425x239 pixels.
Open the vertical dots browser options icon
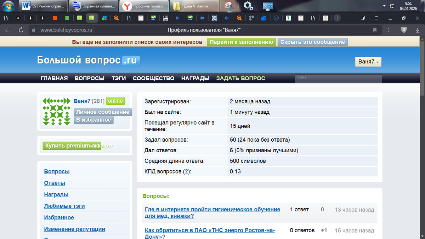coord(389,30)
